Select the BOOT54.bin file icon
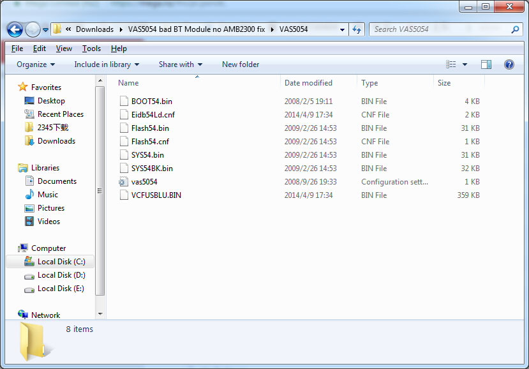Viewport: 529px width, 369px height. (x=124, y=102)
